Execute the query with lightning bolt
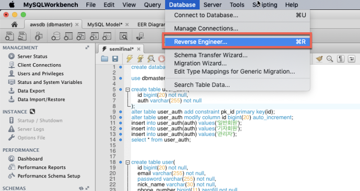The height and width of the screenshot is (191, 360). point(130,59)
